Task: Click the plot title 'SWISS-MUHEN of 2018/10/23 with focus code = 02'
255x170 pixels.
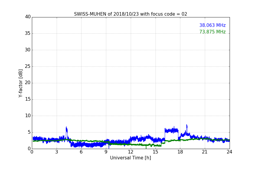Action: click(x=130, y=14)
